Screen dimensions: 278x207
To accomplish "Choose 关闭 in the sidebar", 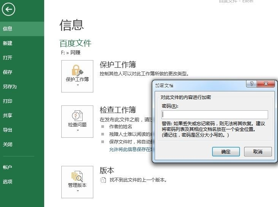I will click(22, 145).
